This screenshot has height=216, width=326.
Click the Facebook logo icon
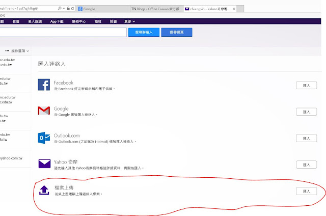coord(44,85)
